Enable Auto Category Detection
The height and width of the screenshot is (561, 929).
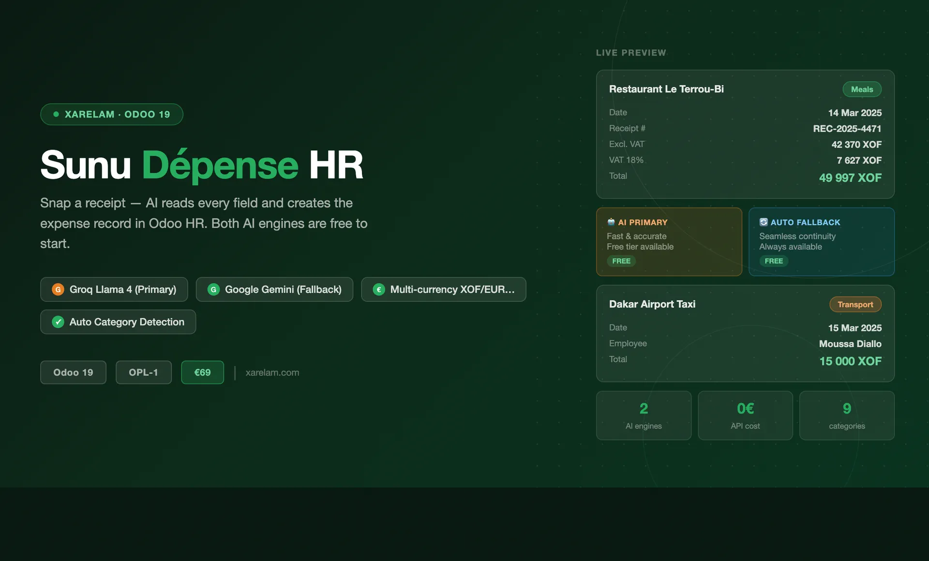coord(118,322)
